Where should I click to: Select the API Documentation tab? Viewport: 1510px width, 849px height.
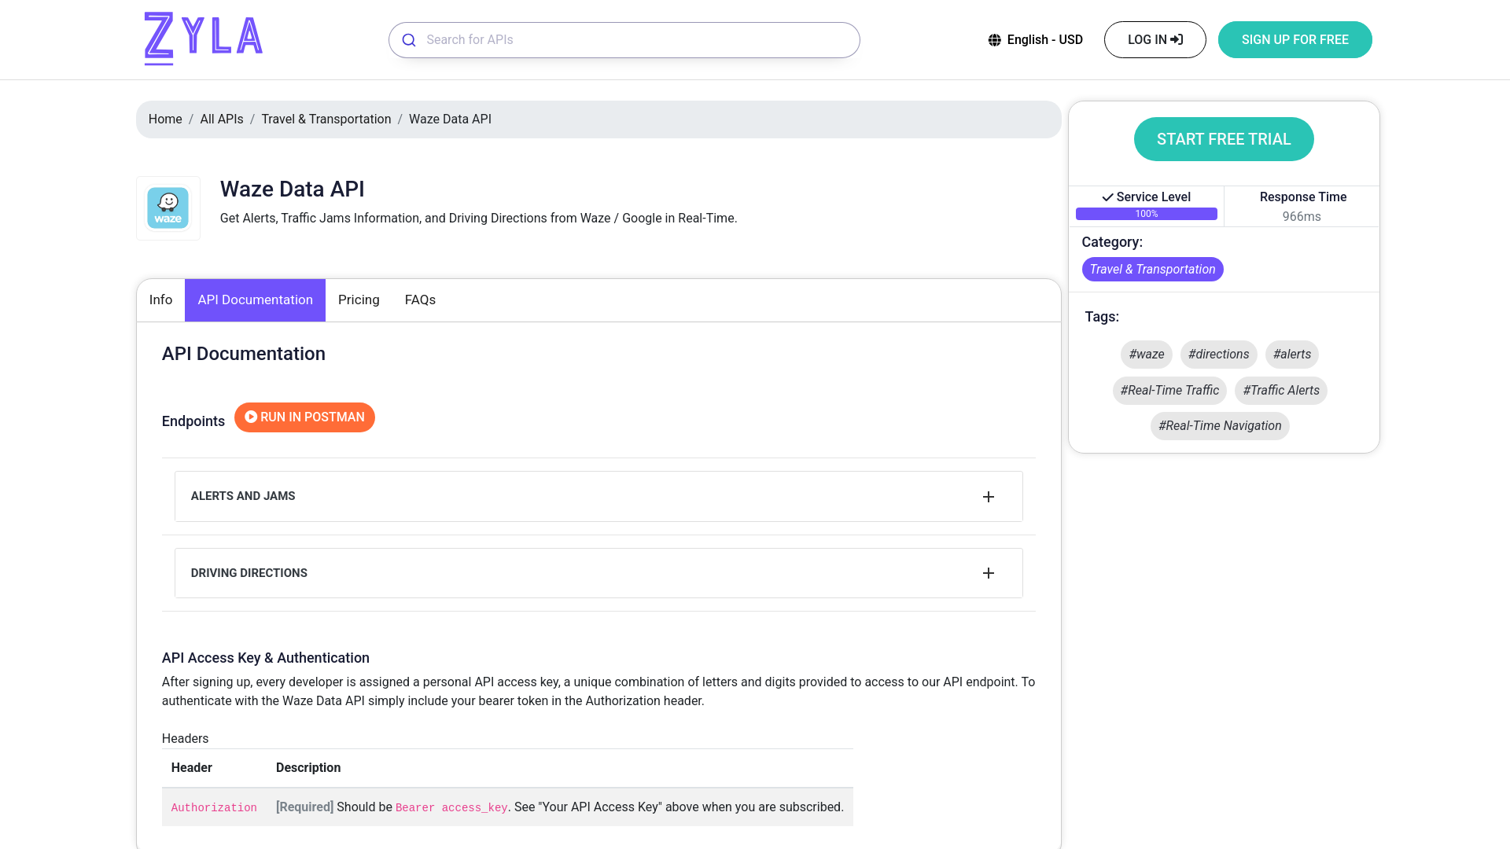[255, 300]
